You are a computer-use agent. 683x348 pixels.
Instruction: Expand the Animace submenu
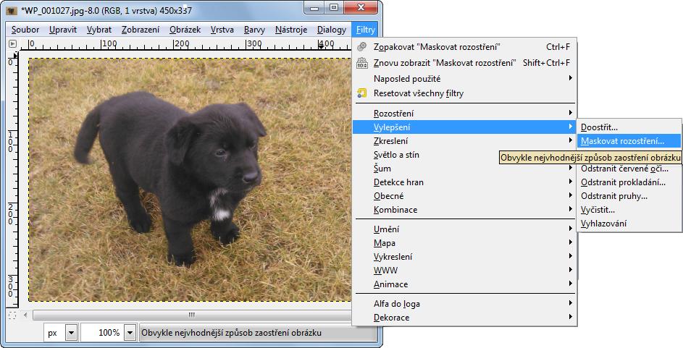(x=464, y=284)
